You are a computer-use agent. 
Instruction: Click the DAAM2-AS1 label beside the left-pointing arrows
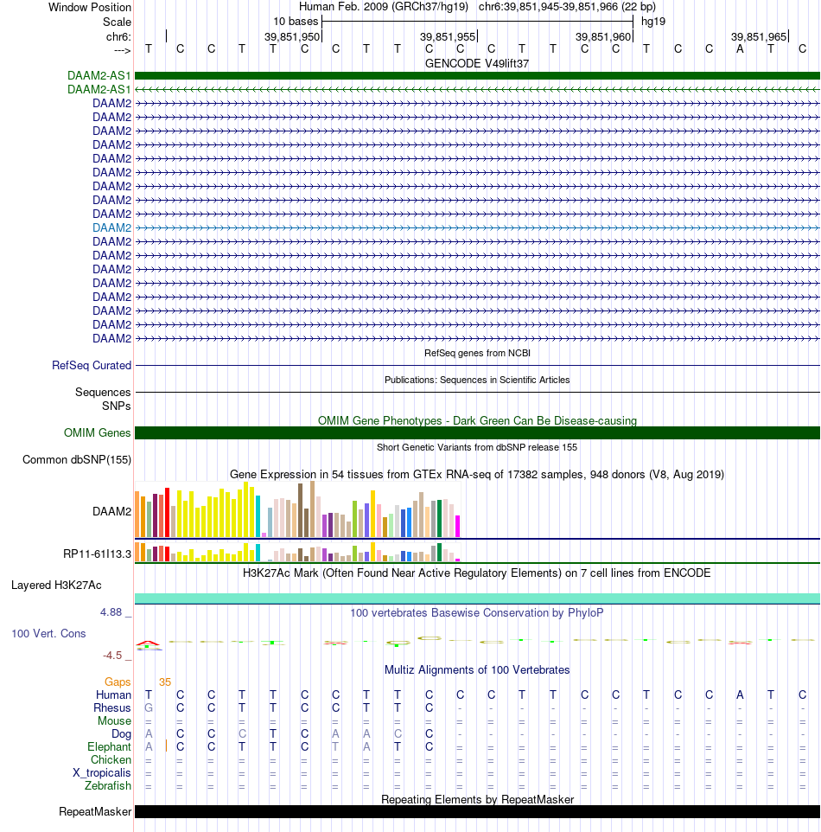[99, 90]
